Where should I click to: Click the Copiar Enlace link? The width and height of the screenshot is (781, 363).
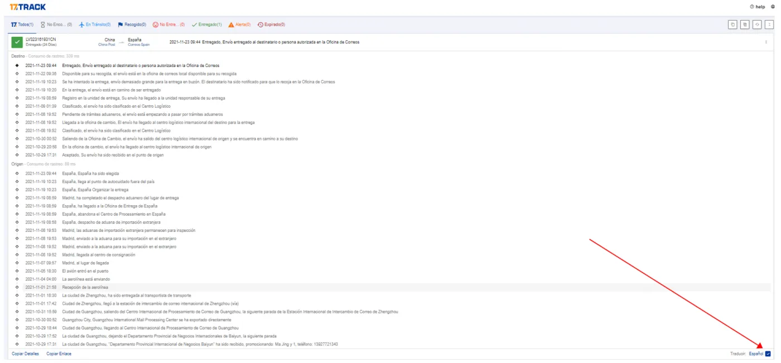[x=59, y=354]
